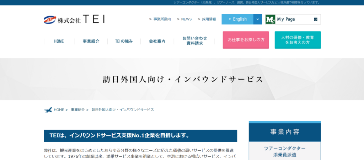Click pink お仕事をお探しの方 button

click(x=246, y=40)
